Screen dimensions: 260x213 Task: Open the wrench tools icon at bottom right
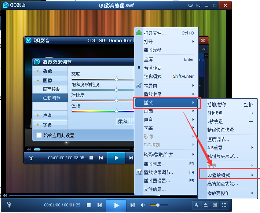pyautogui.click(x=197, y=205)
